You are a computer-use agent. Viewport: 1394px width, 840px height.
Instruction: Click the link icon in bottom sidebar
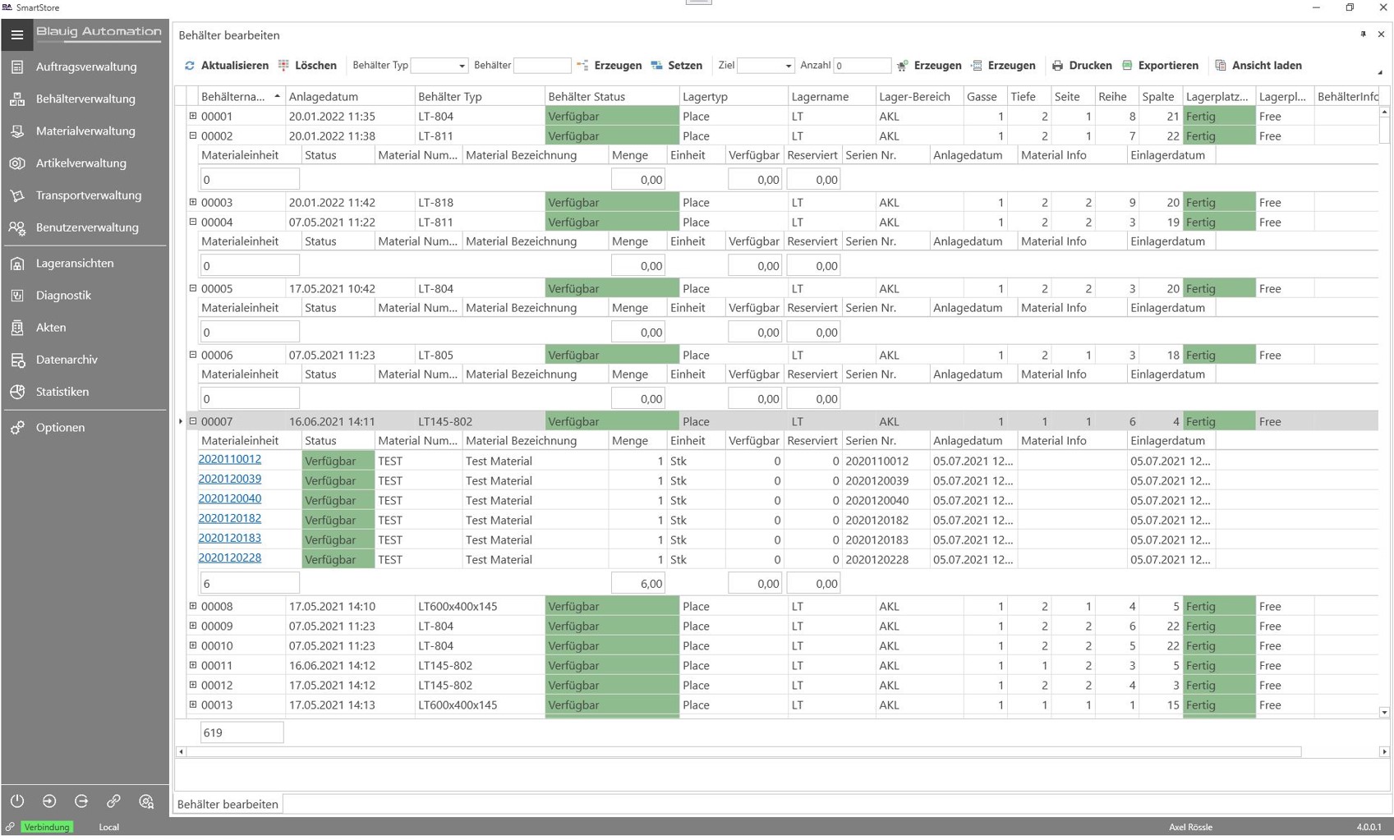pos(113,801)
